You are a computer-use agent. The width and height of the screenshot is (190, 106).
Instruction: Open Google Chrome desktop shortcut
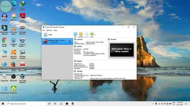pos(4,42)
